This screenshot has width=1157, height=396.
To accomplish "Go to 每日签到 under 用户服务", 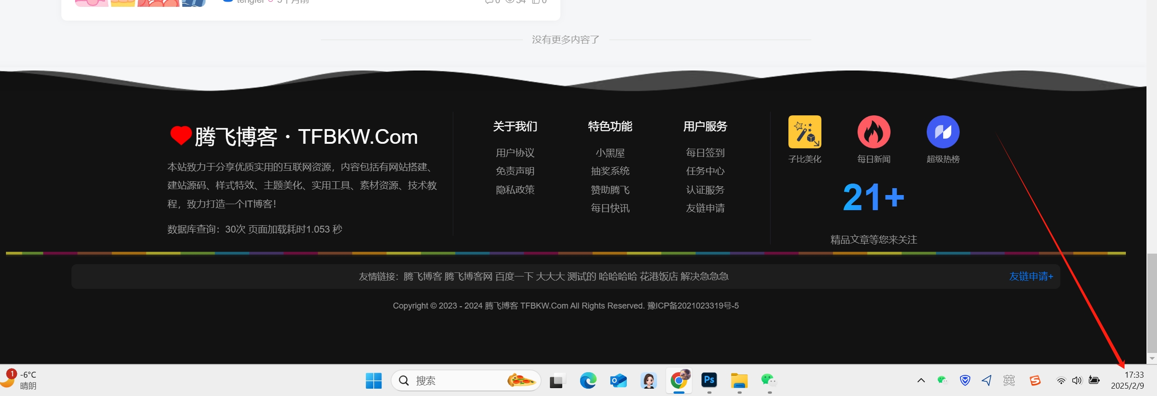I will [x=705, y=153].
